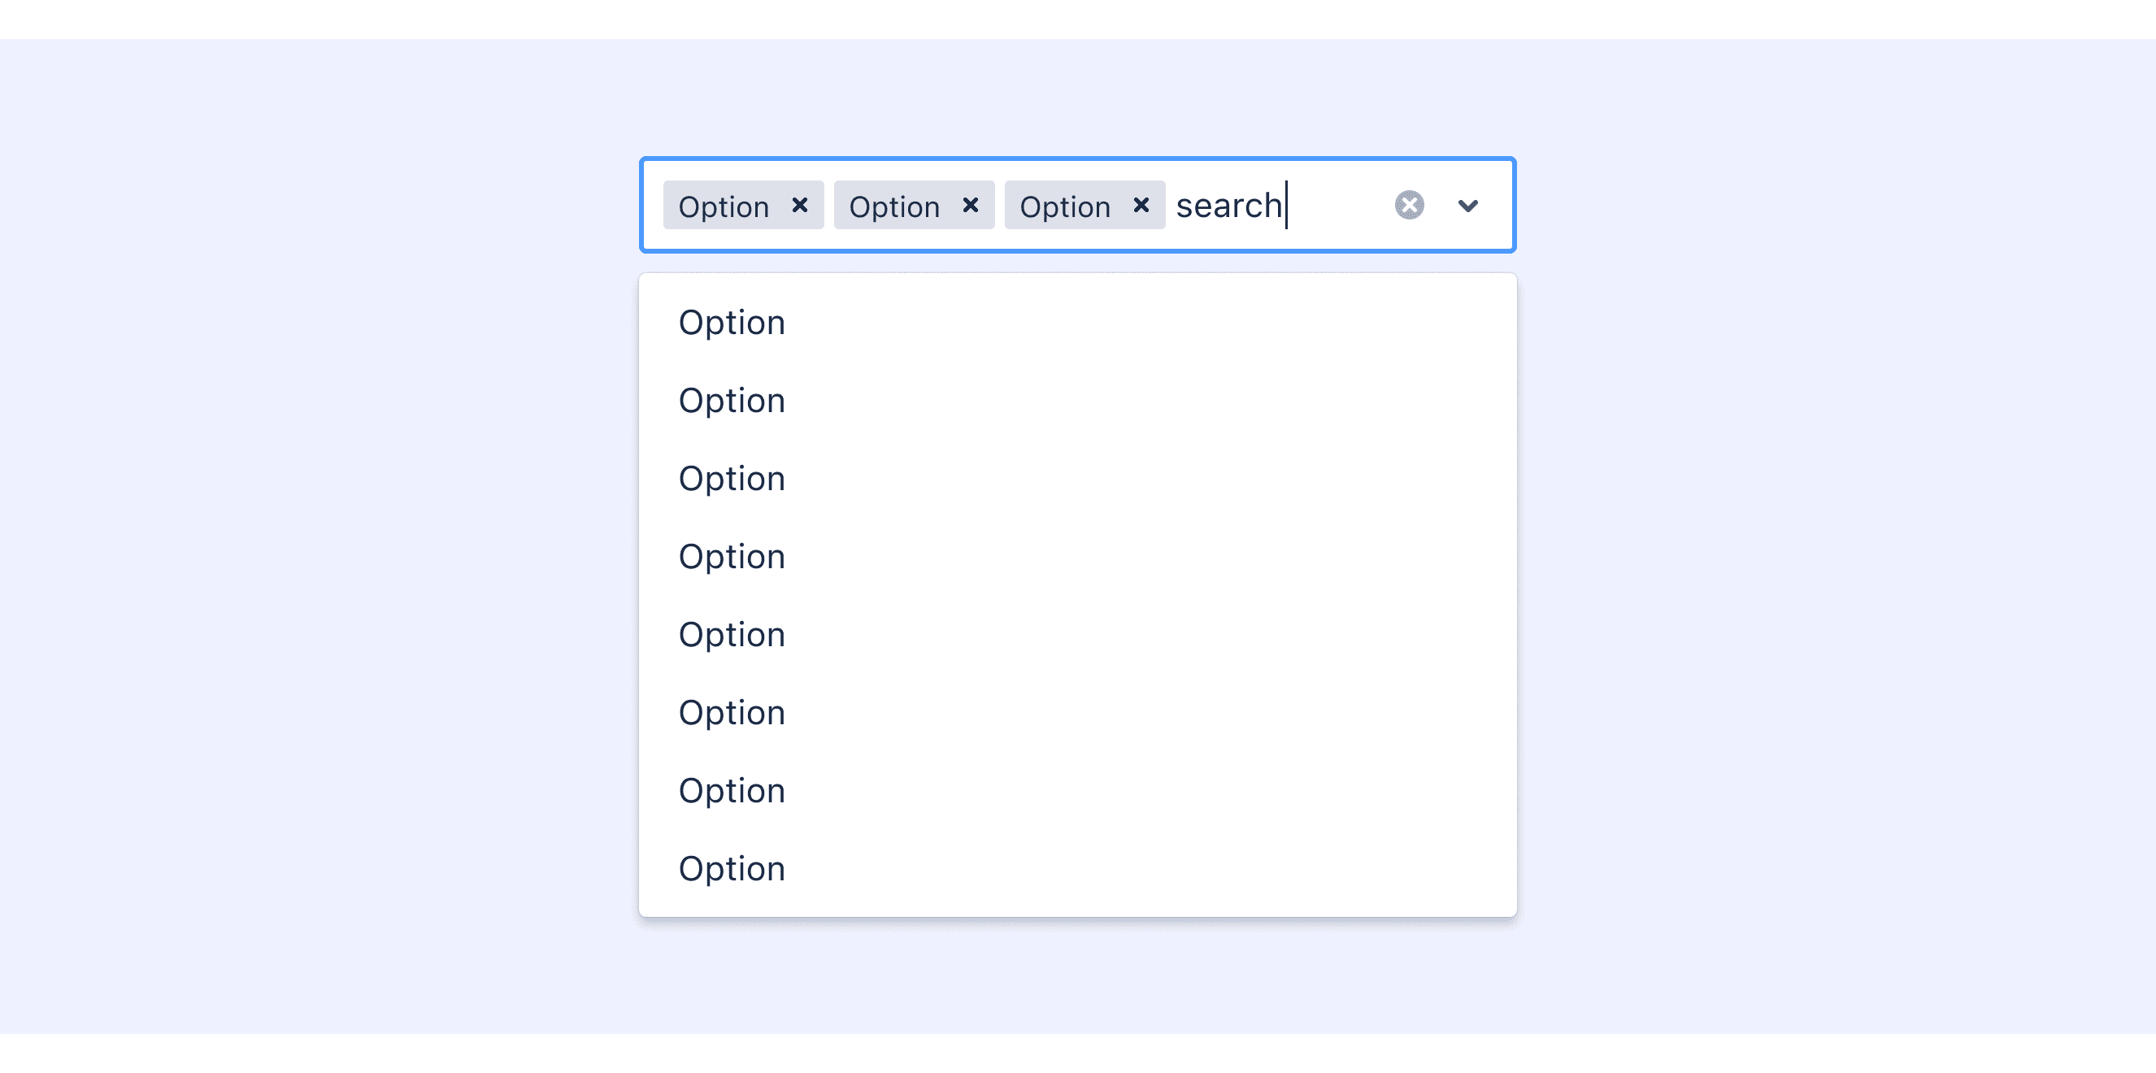The height and width of the screenshot is (1073, 2156).
Task: Remove the third selected Option tag
Action: click(x=1141, y=205)
